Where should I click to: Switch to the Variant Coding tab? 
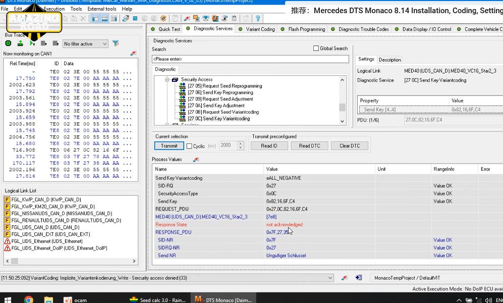[257, 29]
